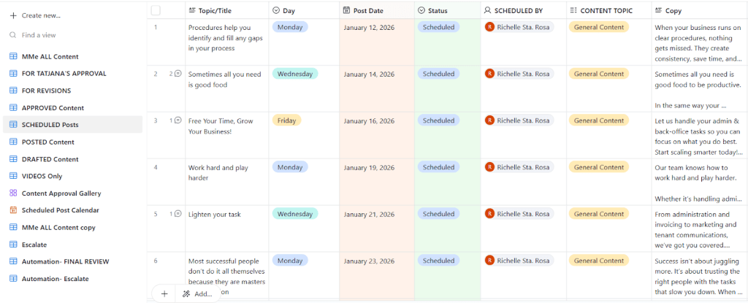Open the comment bubble on row 2
748x303 pixels.
click(178, 74)
